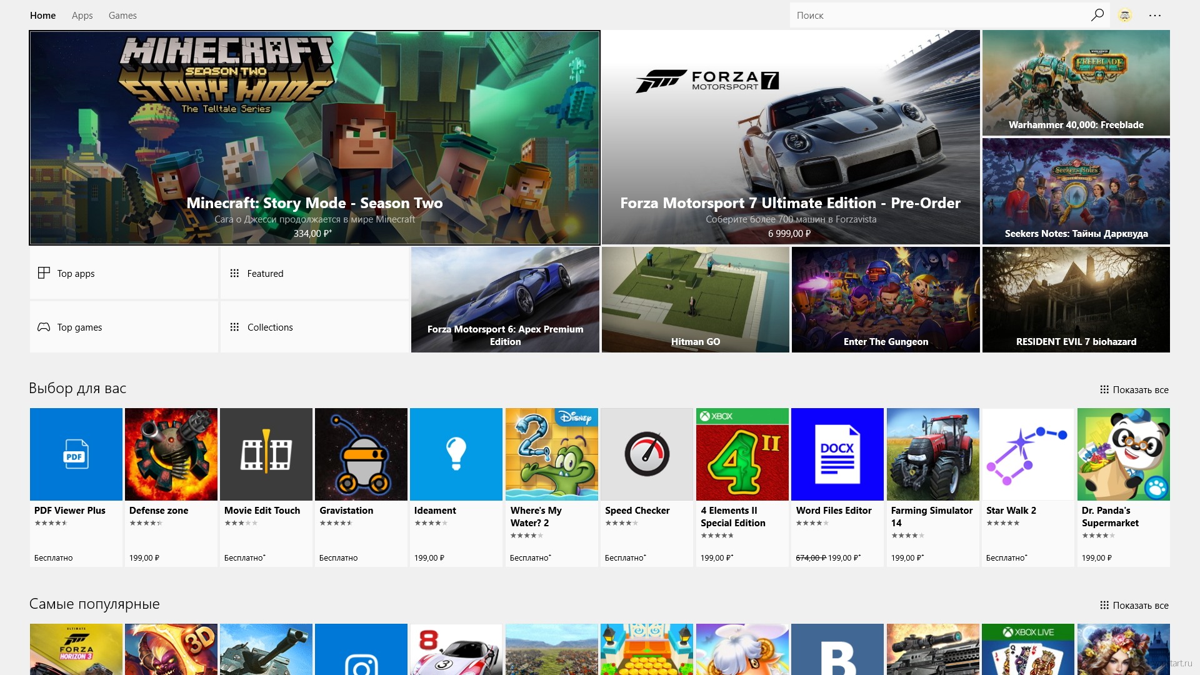Open Warhammer 40,000: Freeblade tile
The image size is (1200, 675).
click(x=1076, y=82)
